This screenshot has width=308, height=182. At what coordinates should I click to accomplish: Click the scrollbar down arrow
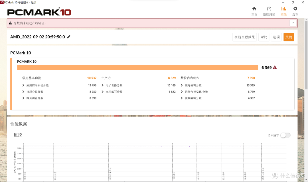306,180
